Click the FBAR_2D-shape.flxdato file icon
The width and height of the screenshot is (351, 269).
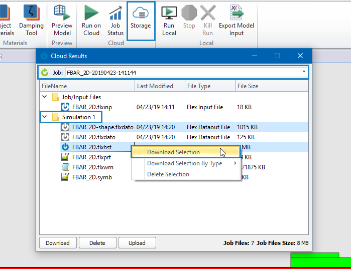(x=65, y=127)
